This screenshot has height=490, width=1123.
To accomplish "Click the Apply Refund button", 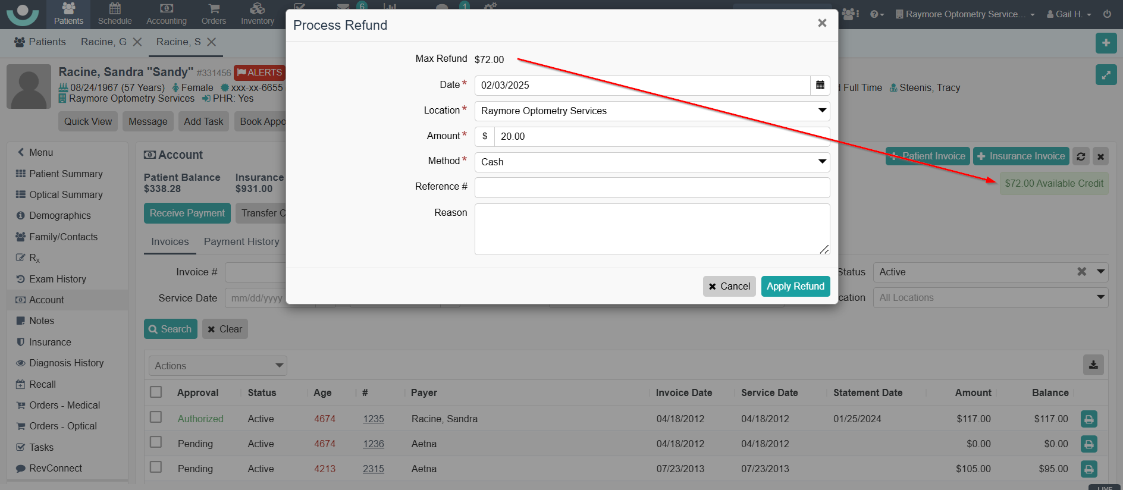I will [795, 286].
